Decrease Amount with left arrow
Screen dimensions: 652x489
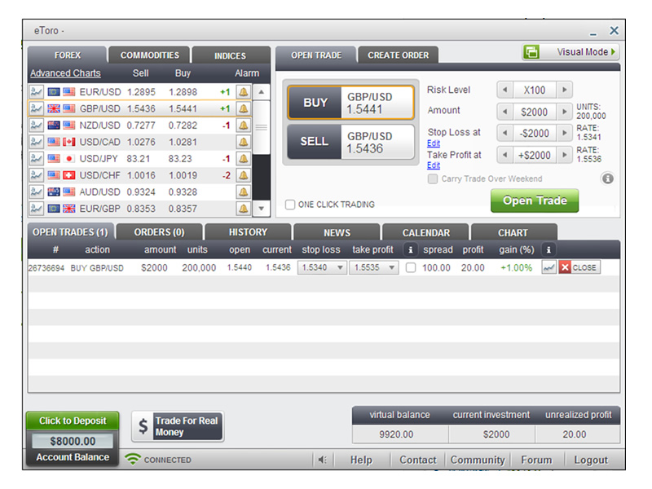[504, 112]
